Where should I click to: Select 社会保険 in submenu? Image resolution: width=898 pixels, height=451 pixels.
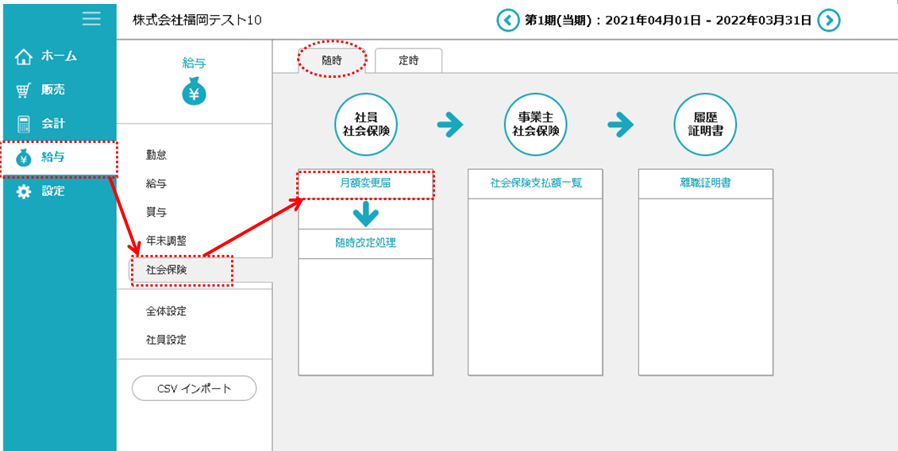pos(166,270)
